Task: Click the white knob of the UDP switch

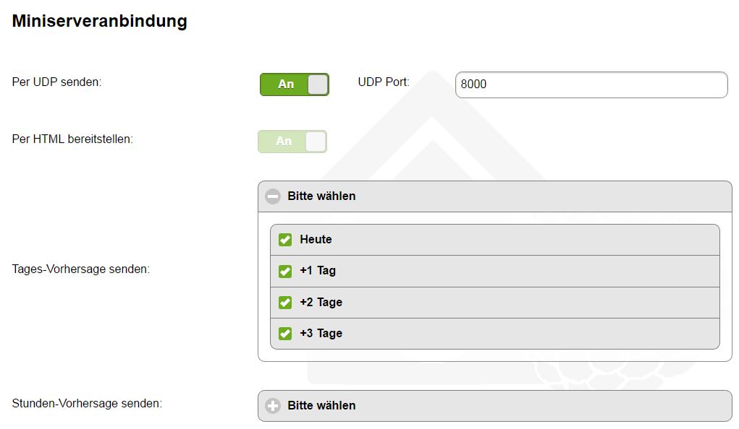Action: click(x=318, y=84)
